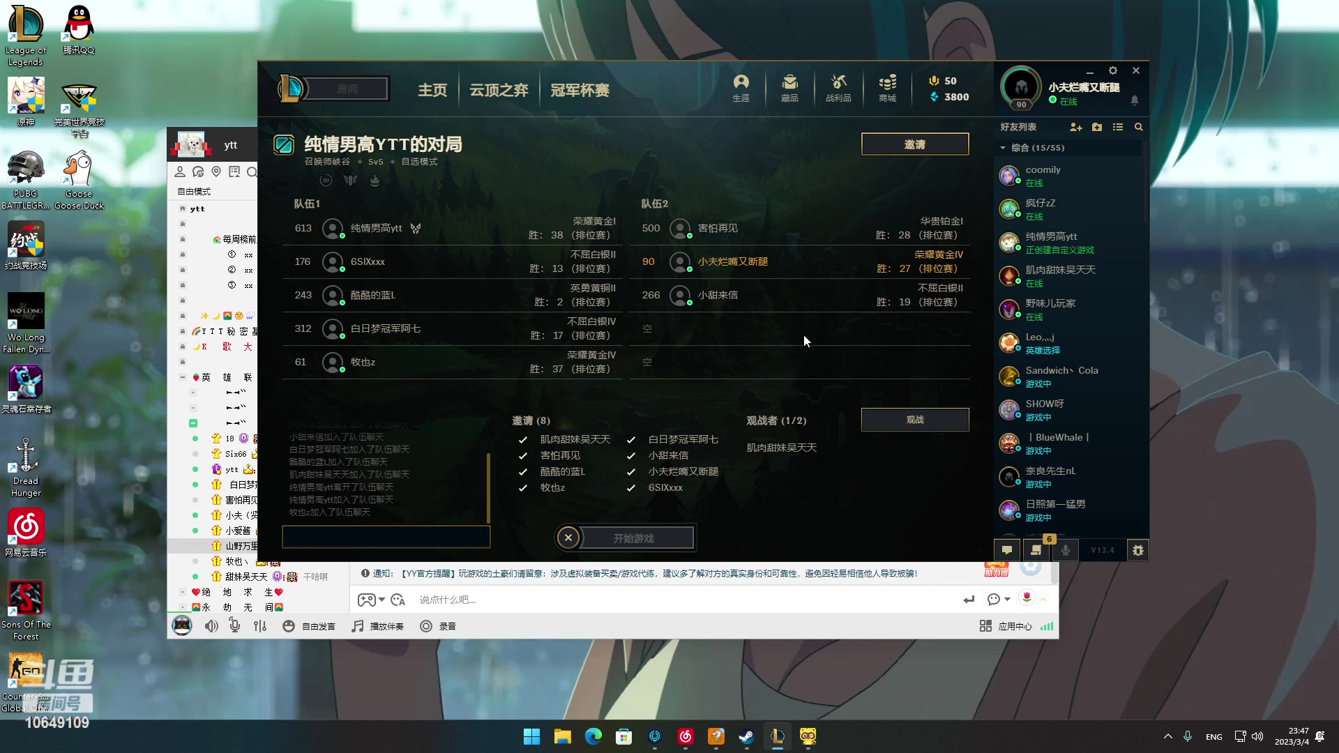The image size is (1339, 753).
Task: Search friends with magnifier icon
Action: pos(1138,127)
